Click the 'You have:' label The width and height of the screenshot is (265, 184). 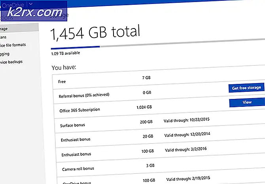[64, 68]
